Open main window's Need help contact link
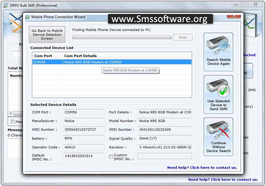This screenshot has height=186, width=266. [x=223, y=179]
